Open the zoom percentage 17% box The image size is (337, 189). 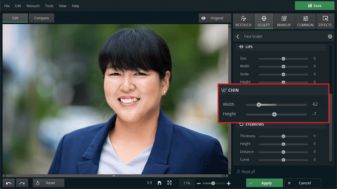click(x=187, y=183)
